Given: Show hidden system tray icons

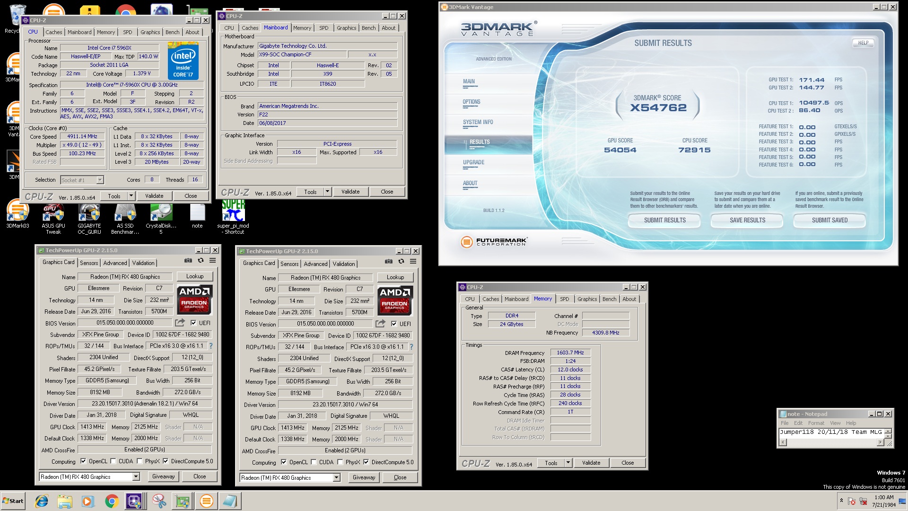Looking at the screenshot, I should coord(841,501).
